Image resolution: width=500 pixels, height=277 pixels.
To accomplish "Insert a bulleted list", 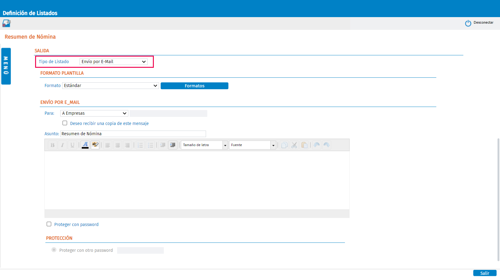I will click(150, 145).
